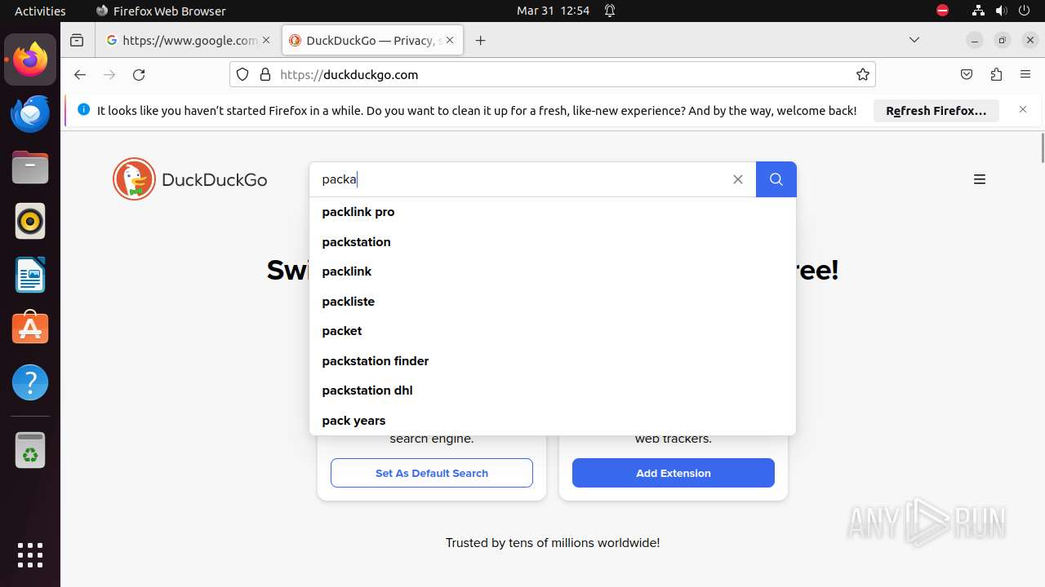Open Firefox View from the tab bar icon
The image size is (1045, 587).
click(x=77, y=40)
